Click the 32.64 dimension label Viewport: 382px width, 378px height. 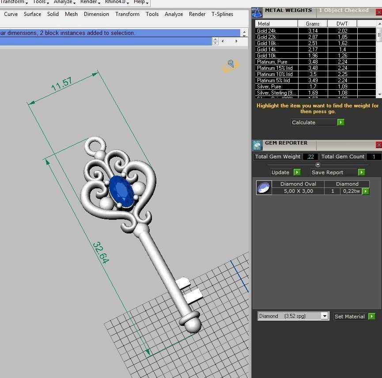pyautogui.click(x=101, y=252)
